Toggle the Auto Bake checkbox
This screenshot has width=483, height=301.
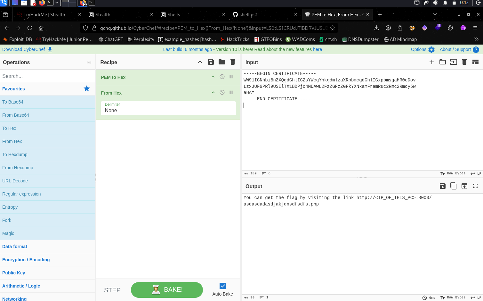coord(223,286)
